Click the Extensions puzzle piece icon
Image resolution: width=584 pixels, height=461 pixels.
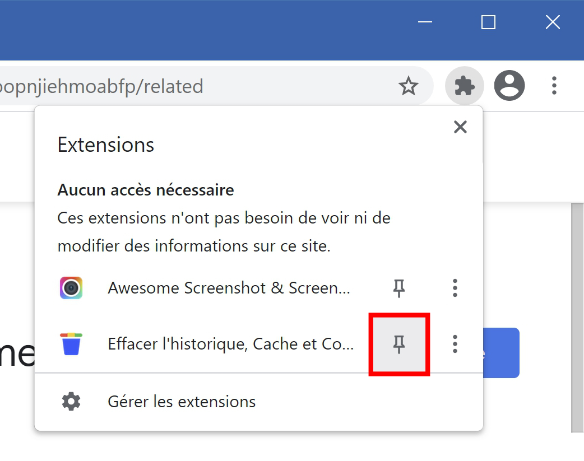click(464, 86)
